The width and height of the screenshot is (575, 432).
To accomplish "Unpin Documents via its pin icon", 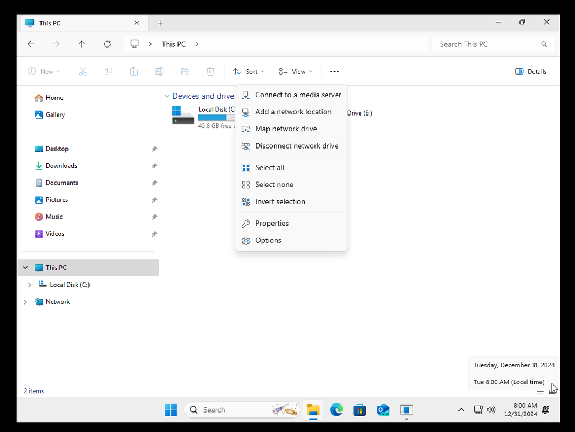I will [x=154, y=183].
